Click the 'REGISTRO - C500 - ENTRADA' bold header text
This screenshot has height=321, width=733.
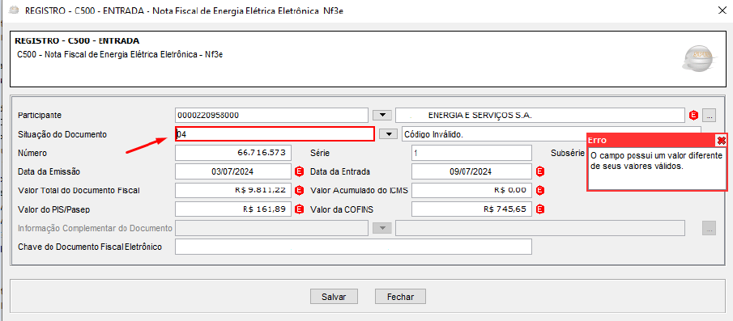(x=77, y=41)
